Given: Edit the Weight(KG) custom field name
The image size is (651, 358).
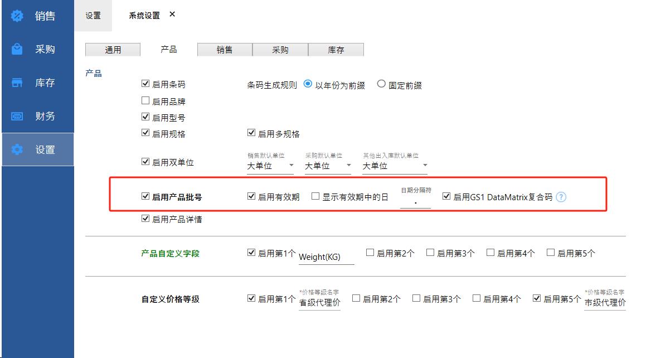Looking at the screenshot, I should click(326, 257).
